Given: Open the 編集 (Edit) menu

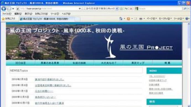Looking at the screenshot, I should [18, 14].
